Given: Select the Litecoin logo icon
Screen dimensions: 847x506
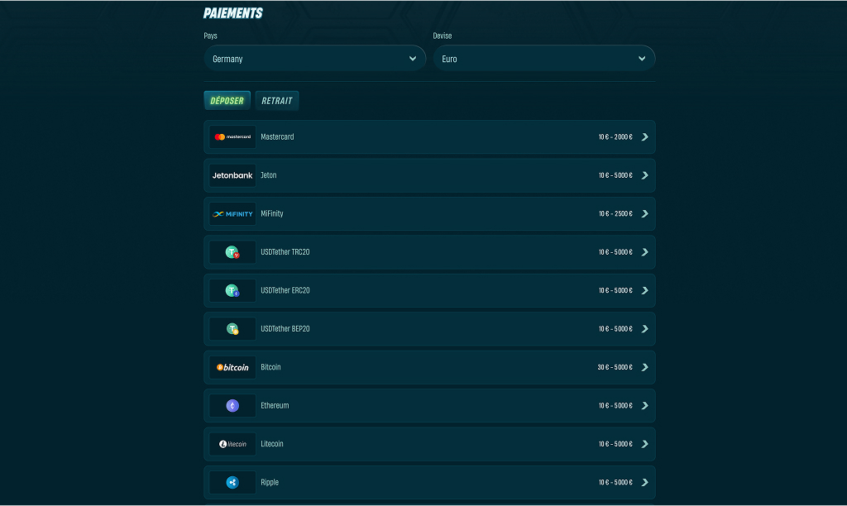Looking at the screenshot, I should click(x=232, y=444).
